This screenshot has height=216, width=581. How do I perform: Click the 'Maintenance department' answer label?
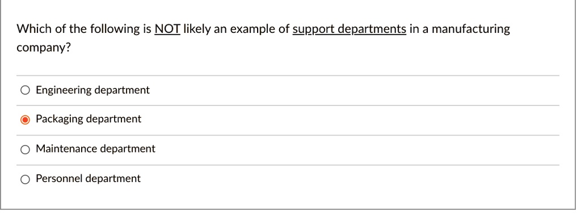95,149
